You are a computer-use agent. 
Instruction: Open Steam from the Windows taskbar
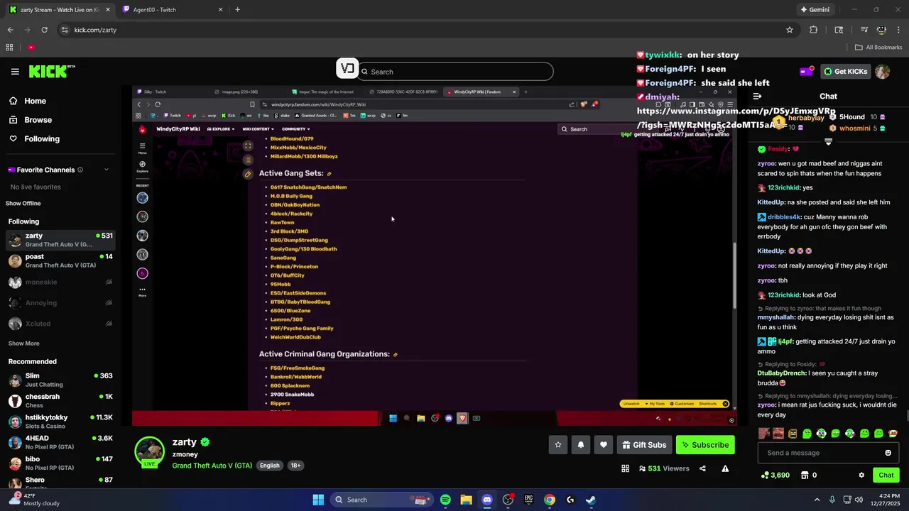point(591,500)
